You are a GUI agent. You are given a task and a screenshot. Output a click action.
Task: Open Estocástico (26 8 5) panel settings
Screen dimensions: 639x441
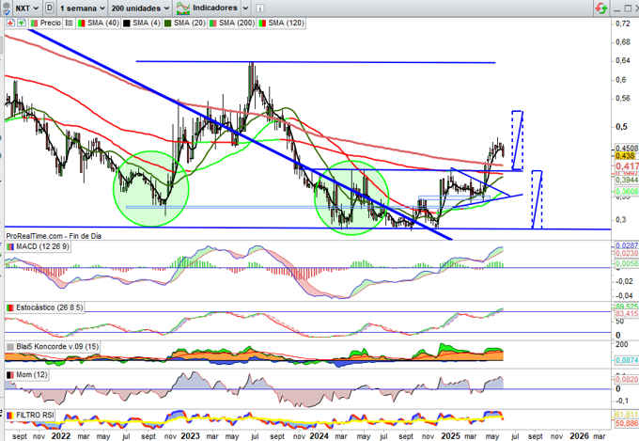coord(45,307)
